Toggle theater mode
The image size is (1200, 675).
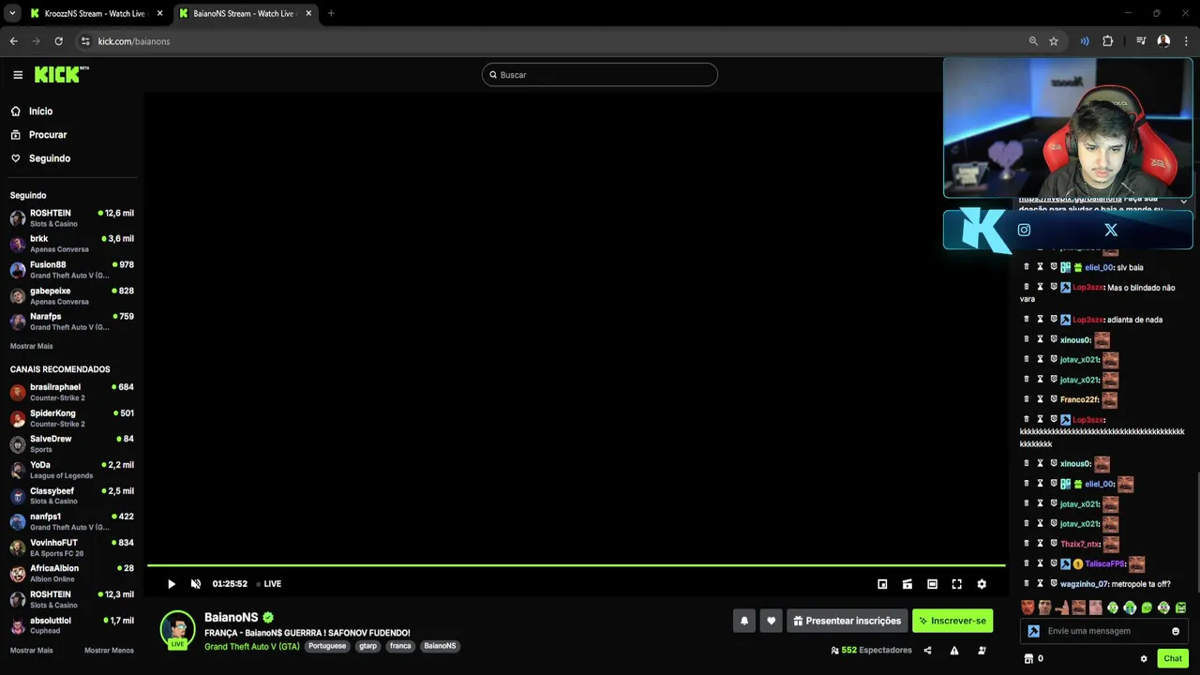tap(932, 584)
